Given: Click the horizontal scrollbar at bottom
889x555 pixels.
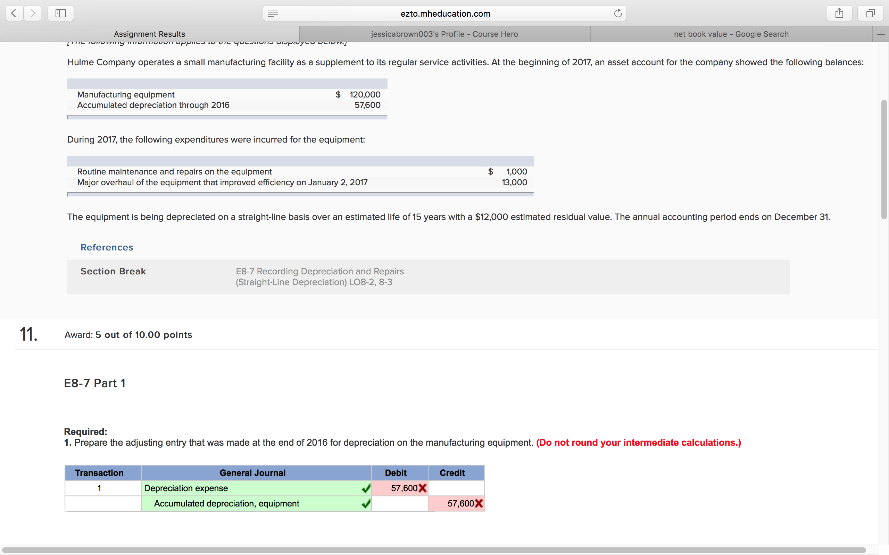Looking at the screenshot, I should (433, 550).
